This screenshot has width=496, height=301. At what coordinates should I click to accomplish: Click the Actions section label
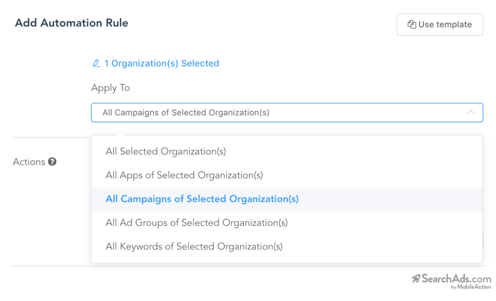tap(29, 162)
